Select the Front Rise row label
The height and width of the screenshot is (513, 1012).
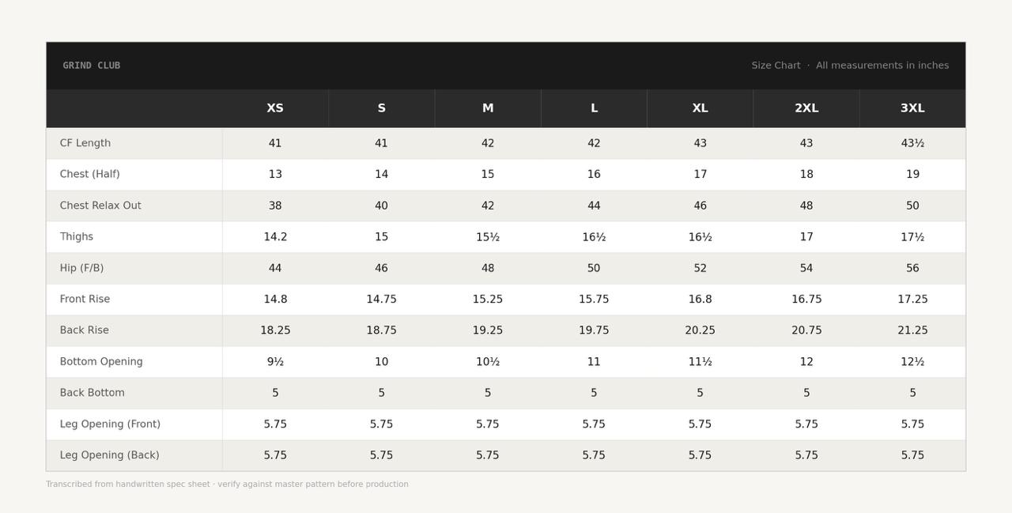tap(85, 300)
